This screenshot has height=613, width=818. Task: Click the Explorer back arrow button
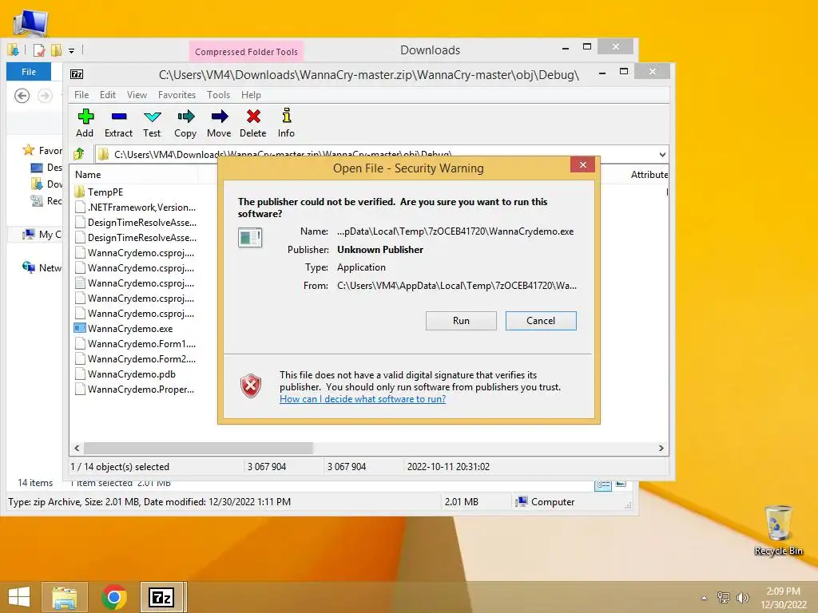(22, 96)
